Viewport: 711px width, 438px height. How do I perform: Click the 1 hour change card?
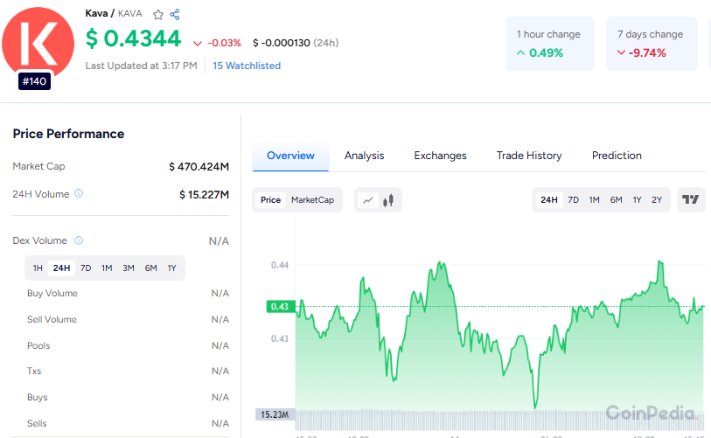click(x=549, y=44)
